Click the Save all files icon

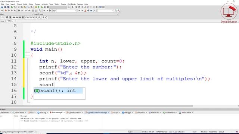coord(7,7)
